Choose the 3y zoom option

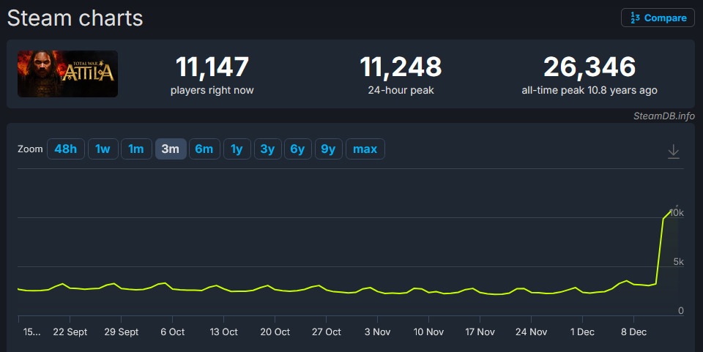[268, 149]
